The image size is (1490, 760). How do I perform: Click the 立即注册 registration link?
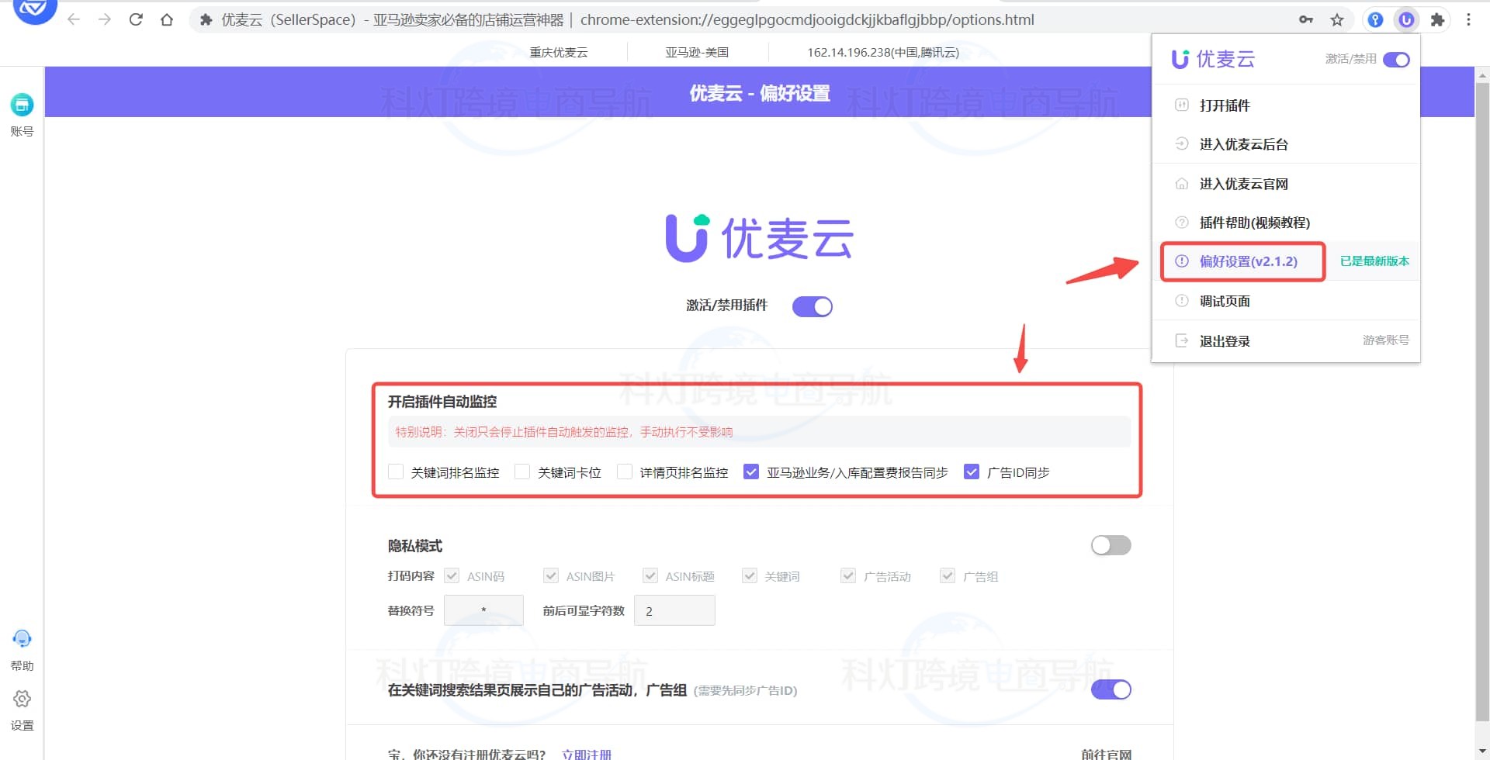pos(587,753)
